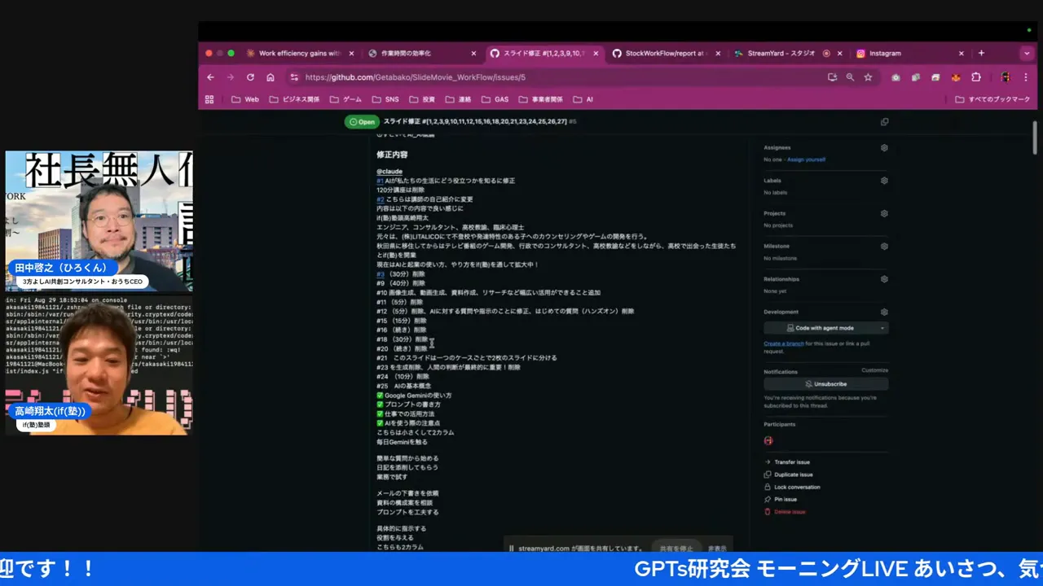1043x586 pixels.
Task: Switch to the Instagram tab
Action: point(885,53)
